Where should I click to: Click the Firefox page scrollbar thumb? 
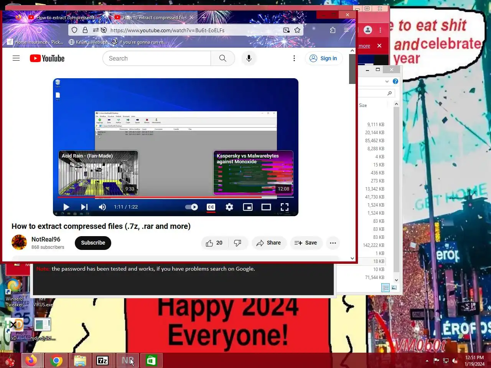352,69
